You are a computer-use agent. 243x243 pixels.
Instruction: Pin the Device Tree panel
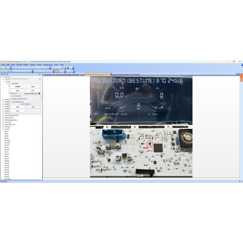[x=39, y=74]
